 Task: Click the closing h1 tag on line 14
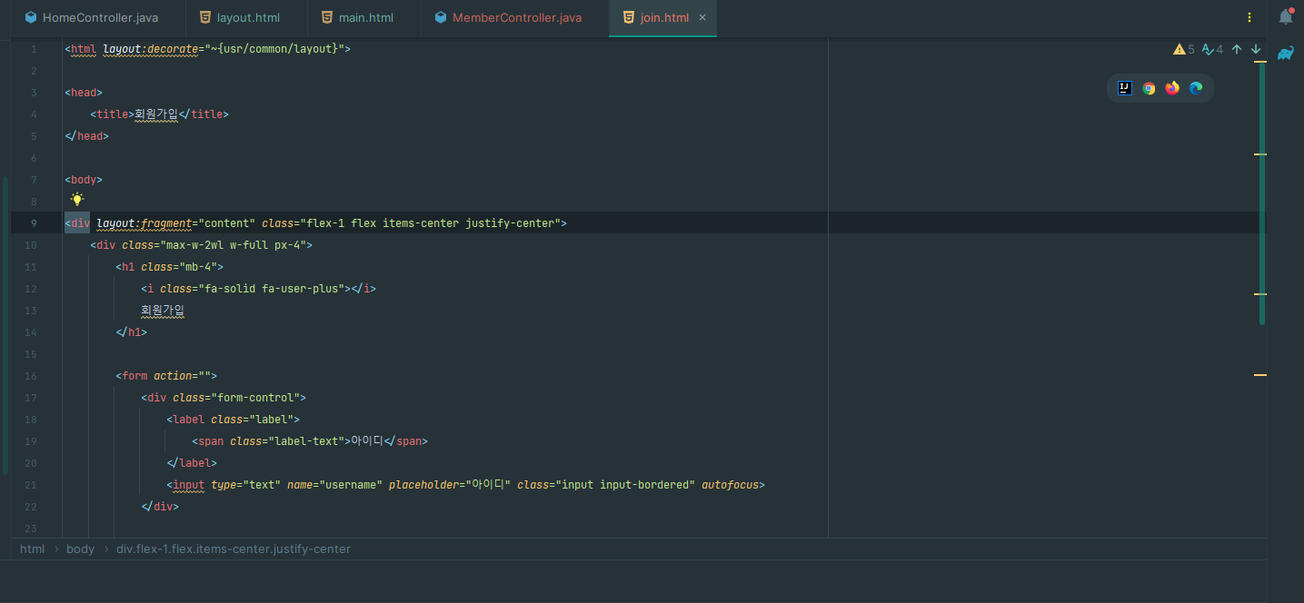(131, 332)
